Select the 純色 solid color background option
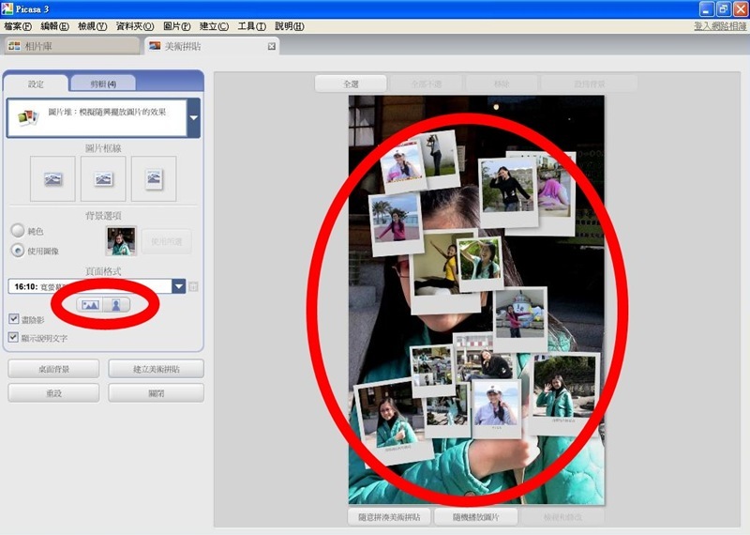750x535 pixels. [x=18, y=231]
